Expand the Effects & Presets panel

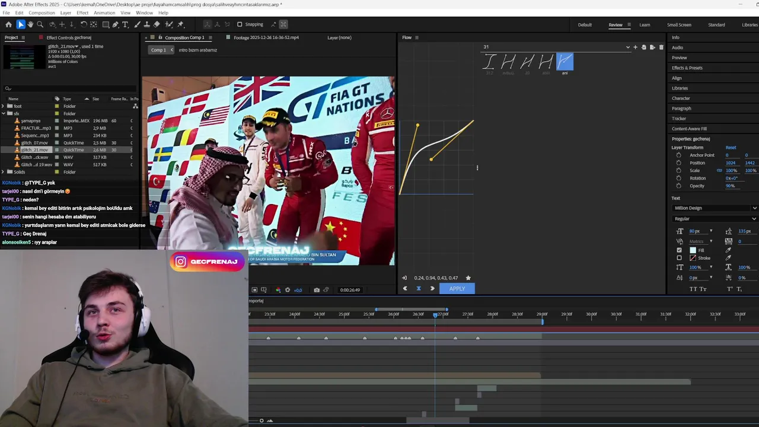687,68
